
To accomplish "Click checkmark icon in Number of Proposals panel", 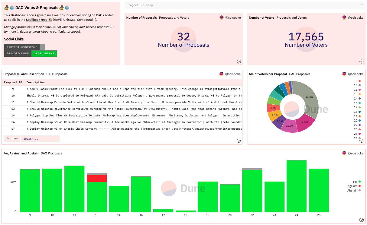I will tap(239, 62).
